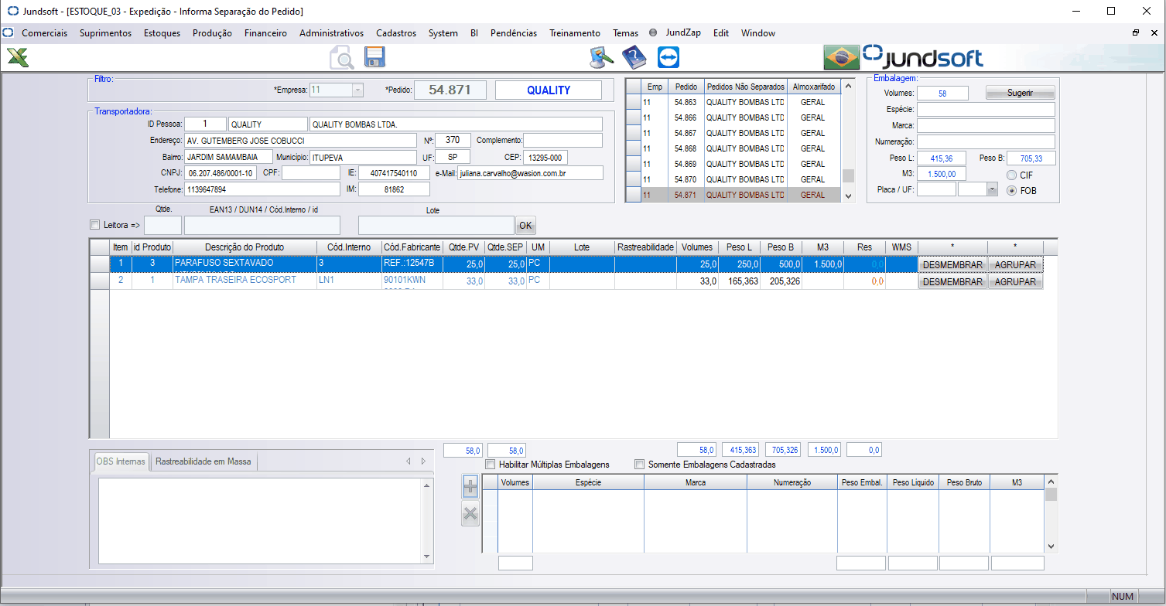Enable the Leitora checkbox
The image size is (1166, 606).
click(x=95, y=225)
